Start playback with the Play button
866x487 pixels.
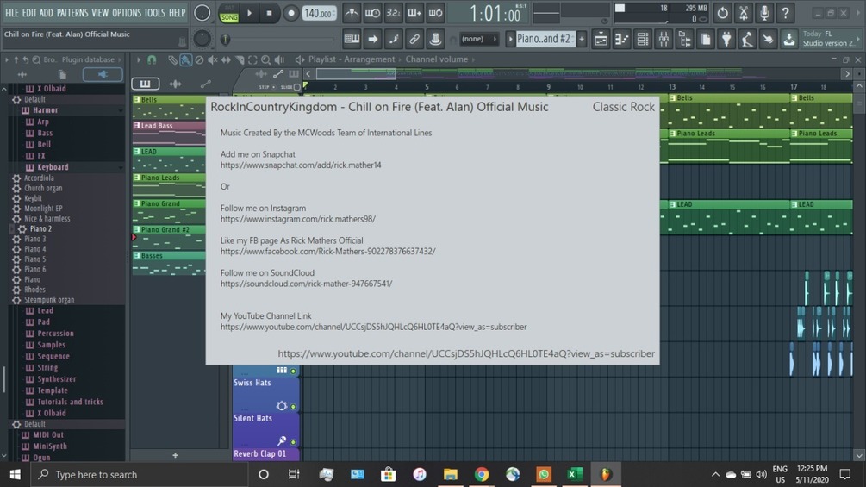pos(249,13)
